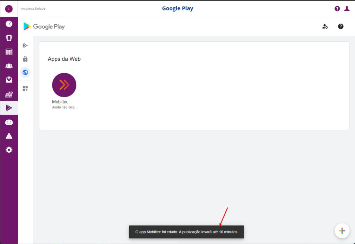This screenshot has height=244, width=355.
Task: Add a new web app with plus button
Action: tap(342, 231)
